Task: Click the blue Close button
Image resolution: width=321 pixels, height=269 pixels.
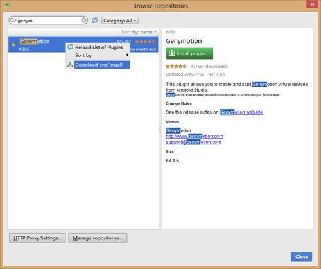Action: point(301,257)
